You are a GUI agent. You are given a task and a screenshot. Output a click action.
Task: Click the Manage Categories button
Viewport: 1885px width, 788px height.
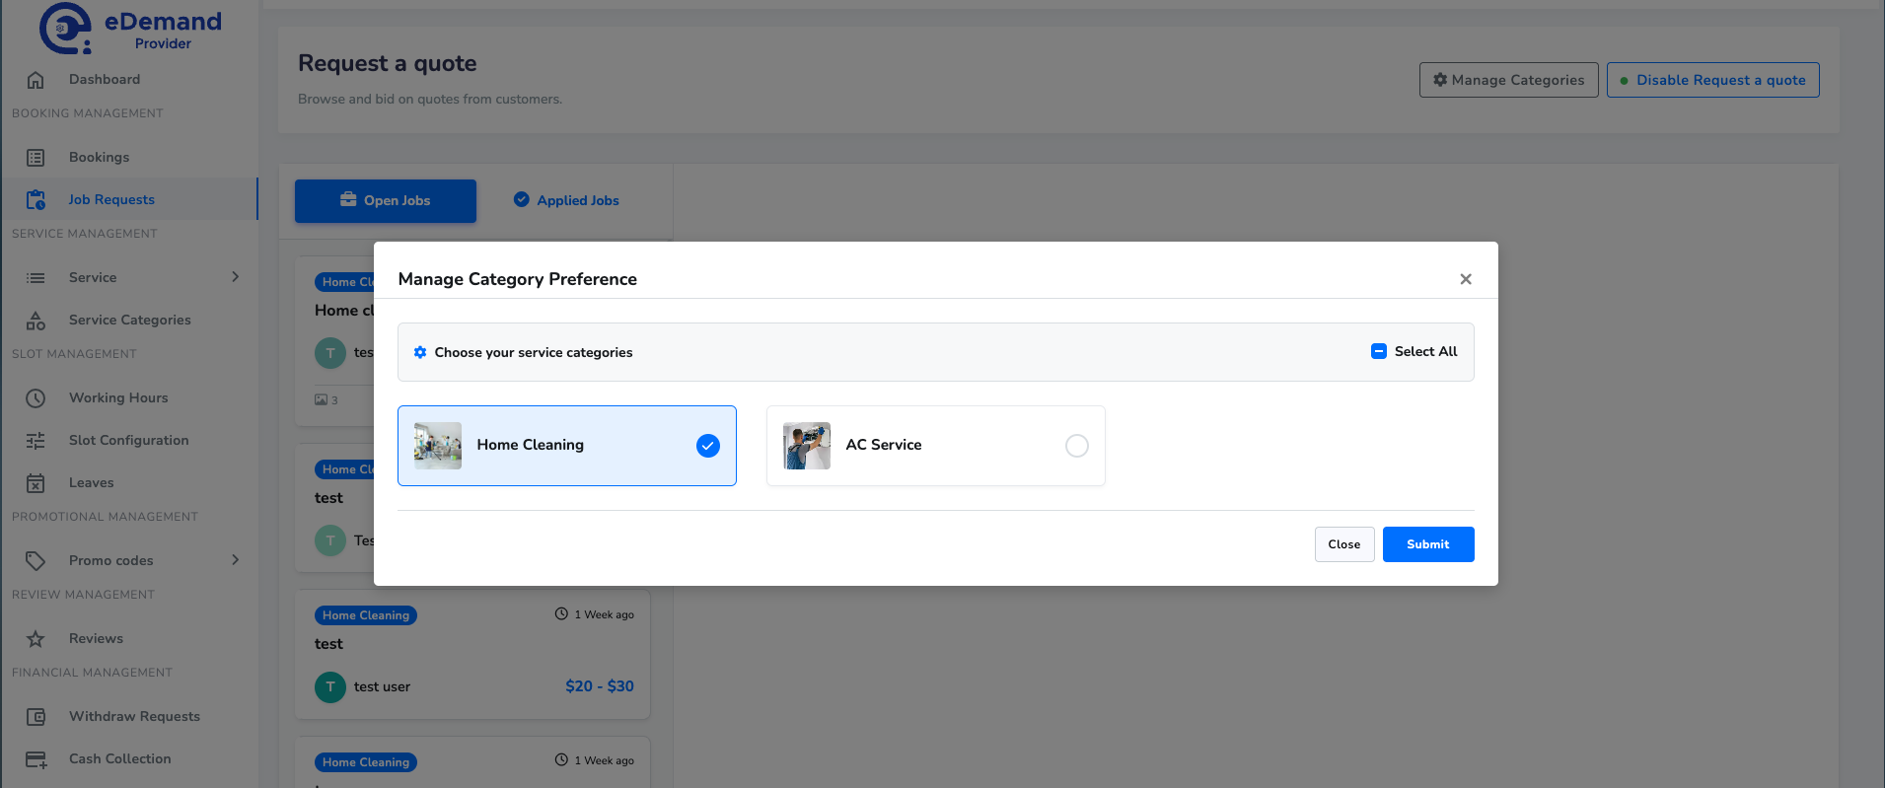(x=1509, y=80)
